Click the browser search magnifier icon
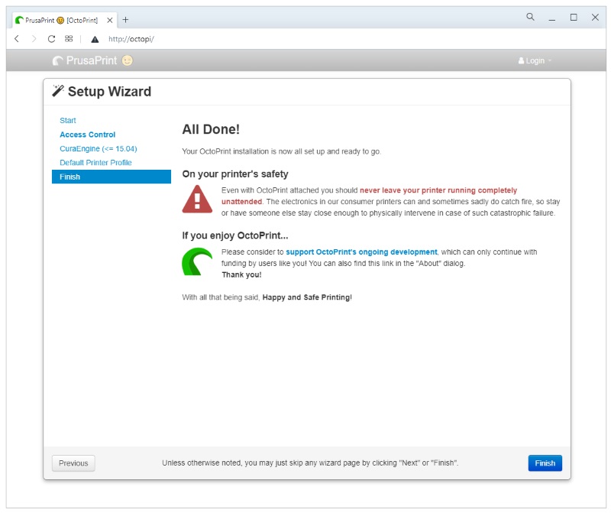 coord(530,17)
